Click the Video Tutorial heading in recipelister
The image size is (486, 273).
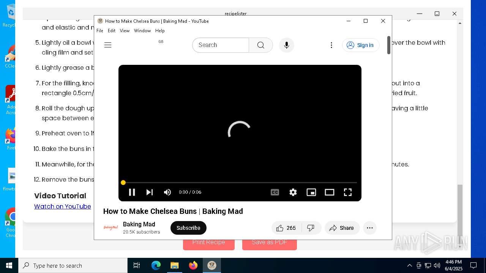point(60,196)
